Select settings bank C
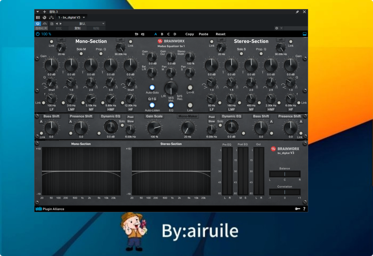Screen dimensions: 373x256 point(168,34)
